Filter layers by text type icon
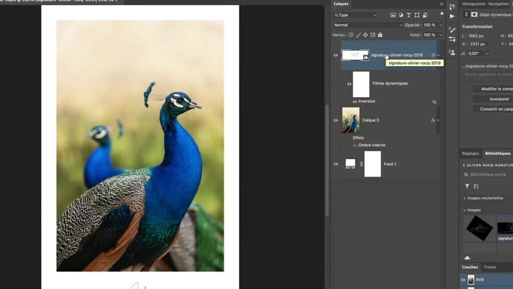Screen dimensions: 513x289 409,15
